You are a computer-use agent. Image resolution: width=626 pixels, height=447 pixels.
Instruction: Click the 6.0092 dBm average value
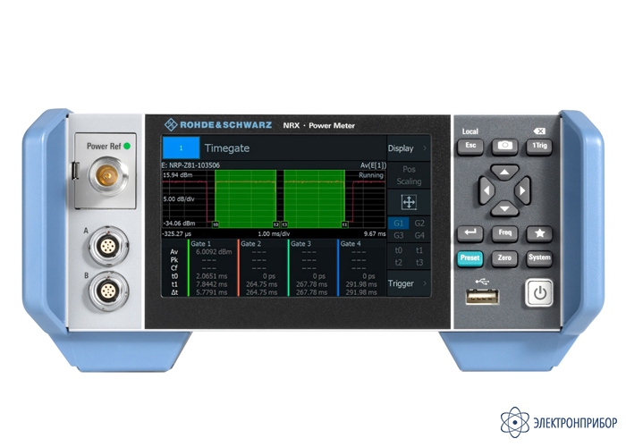pyautogui.click(x=214, y=252)
